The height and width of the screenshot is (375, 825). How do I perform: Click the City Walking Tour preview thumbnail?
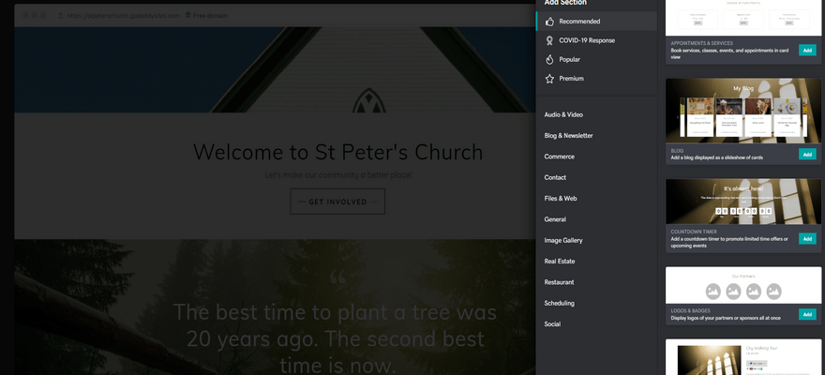tap(742, 357)
